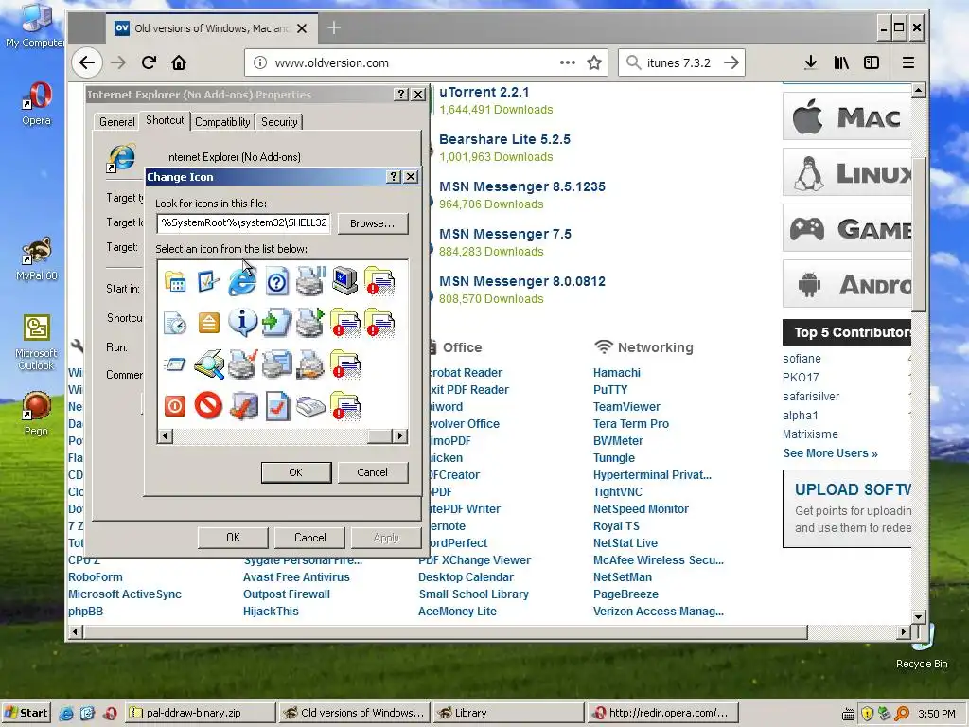969x727 pixels.
Task: Open Avast Free Antivirus link
Action: point(296,577)
